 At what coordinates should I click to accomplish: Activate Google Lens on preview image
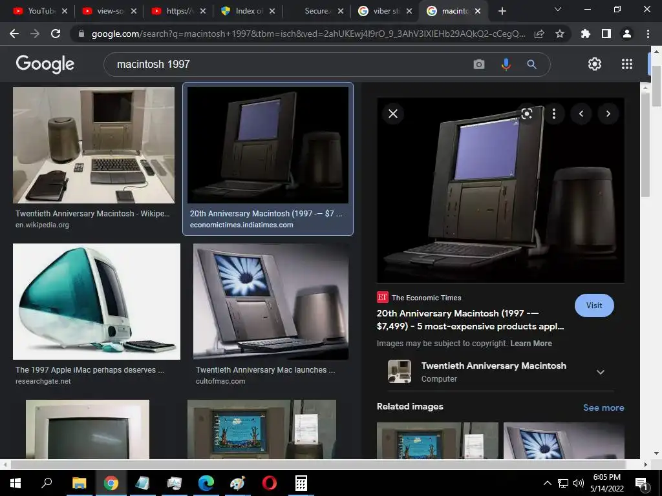pyautogui.click(x=526, y=114)
